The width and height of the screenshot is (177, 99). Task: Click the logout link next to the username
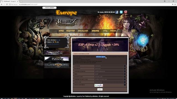58,40
